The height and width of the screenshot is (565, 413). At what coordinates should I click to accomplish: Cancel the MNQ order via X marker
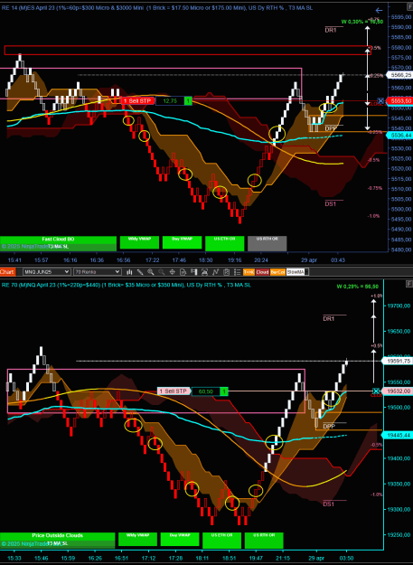(376, 391)
